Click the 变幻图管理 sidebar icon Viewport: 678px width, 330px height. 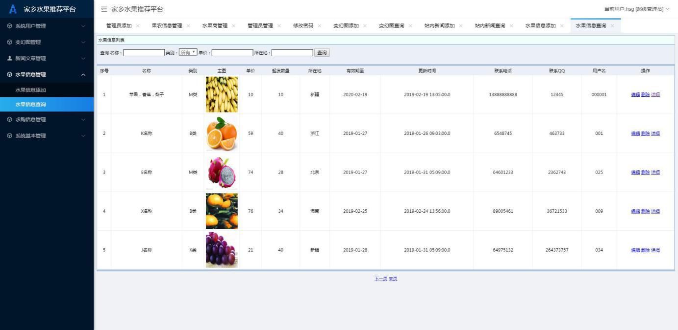click(x=10, y=42)
